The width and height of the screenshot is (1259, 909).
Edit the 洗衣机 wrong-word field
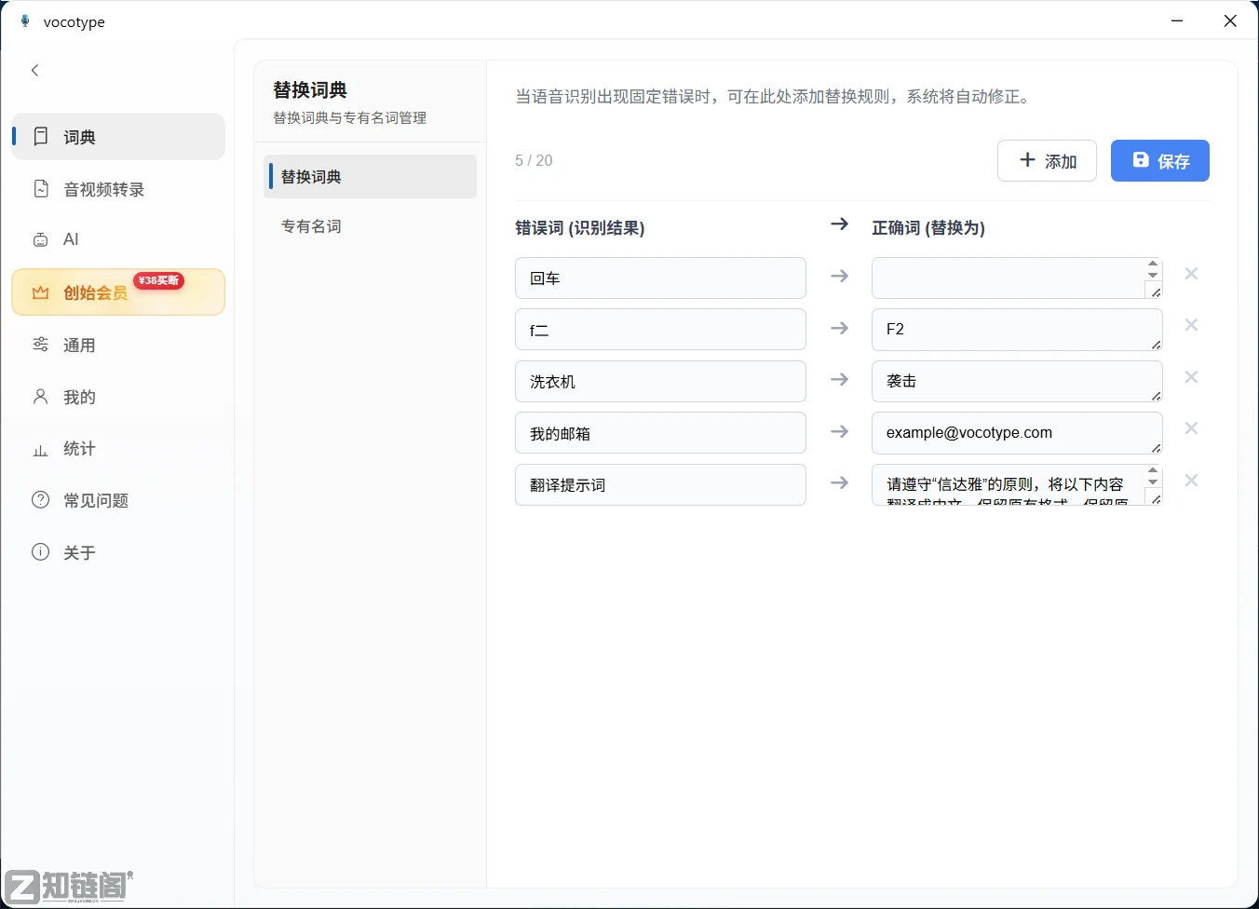pyautogui.click(x=660, y=381)
